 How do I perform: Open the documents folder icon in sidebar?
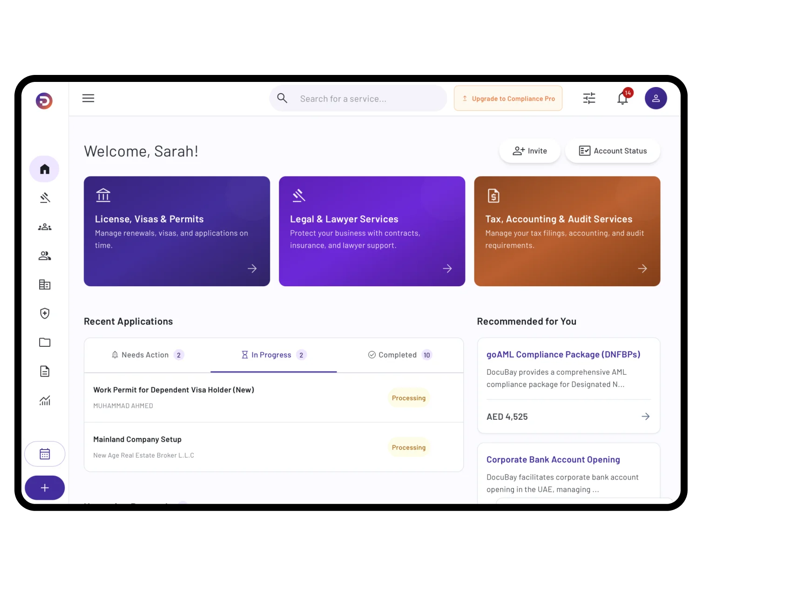coord(44,342)
